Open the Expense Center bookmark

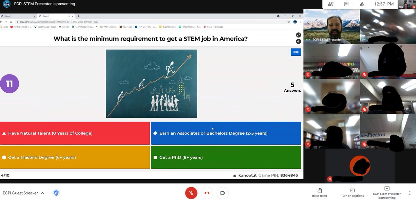click(167, 27)
